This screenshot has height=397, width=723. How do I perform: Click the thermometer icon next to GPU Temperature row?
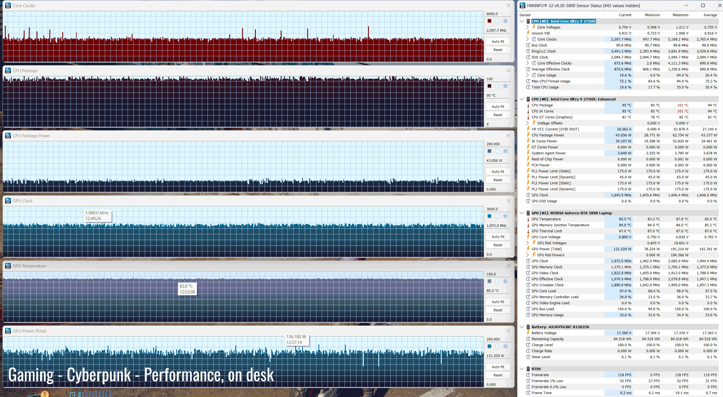coord(528,219)
